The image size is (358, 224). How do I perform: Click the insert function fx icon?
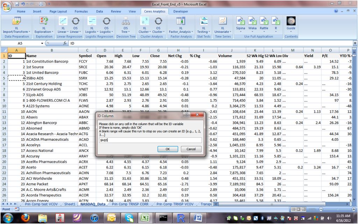(65, 43)
